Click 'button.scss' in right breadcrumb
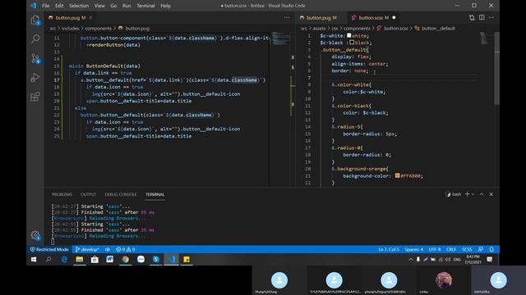 coord(396,29)
